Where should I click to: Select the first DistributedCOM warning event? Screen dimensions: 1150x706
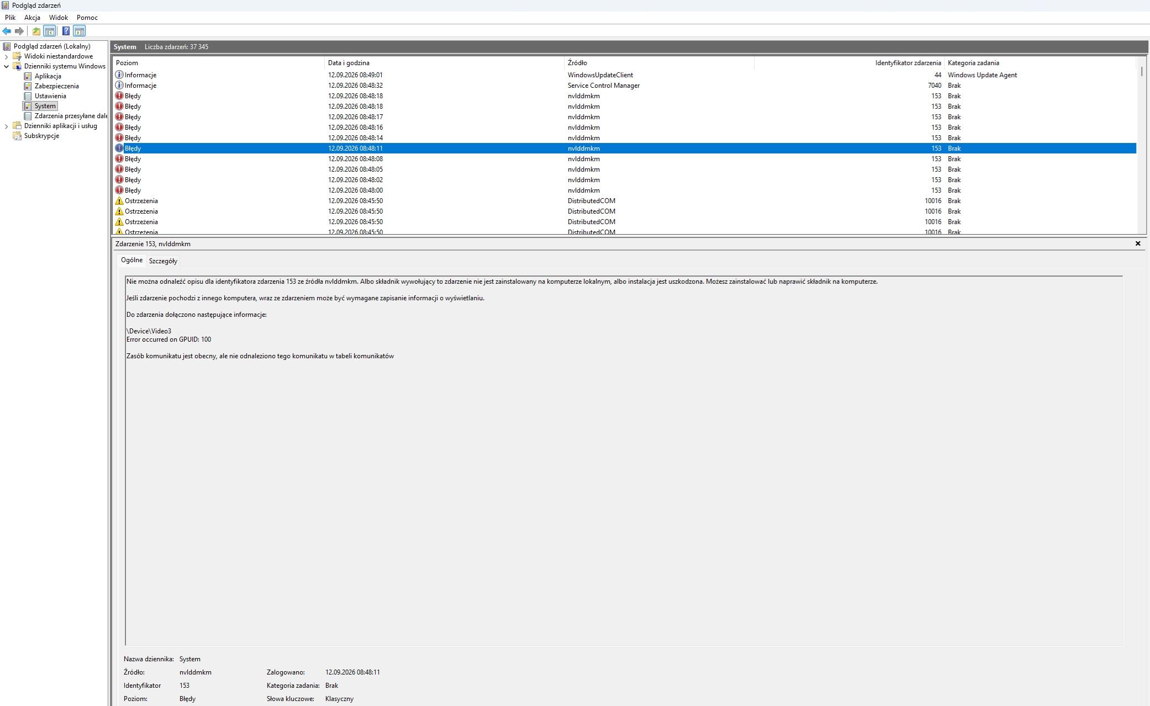point(624,201)
